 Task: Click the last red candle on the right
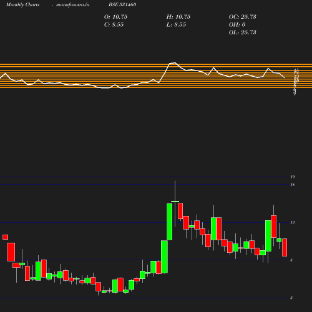pyautogui.click(x=285, y=247)
